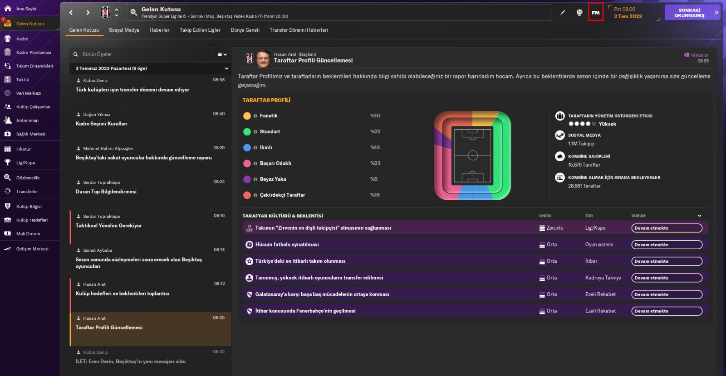This screenshot has height=376, width=726.
Task: Open Lig/Kupa trophy icon
Action: click(x=8, y=163)
